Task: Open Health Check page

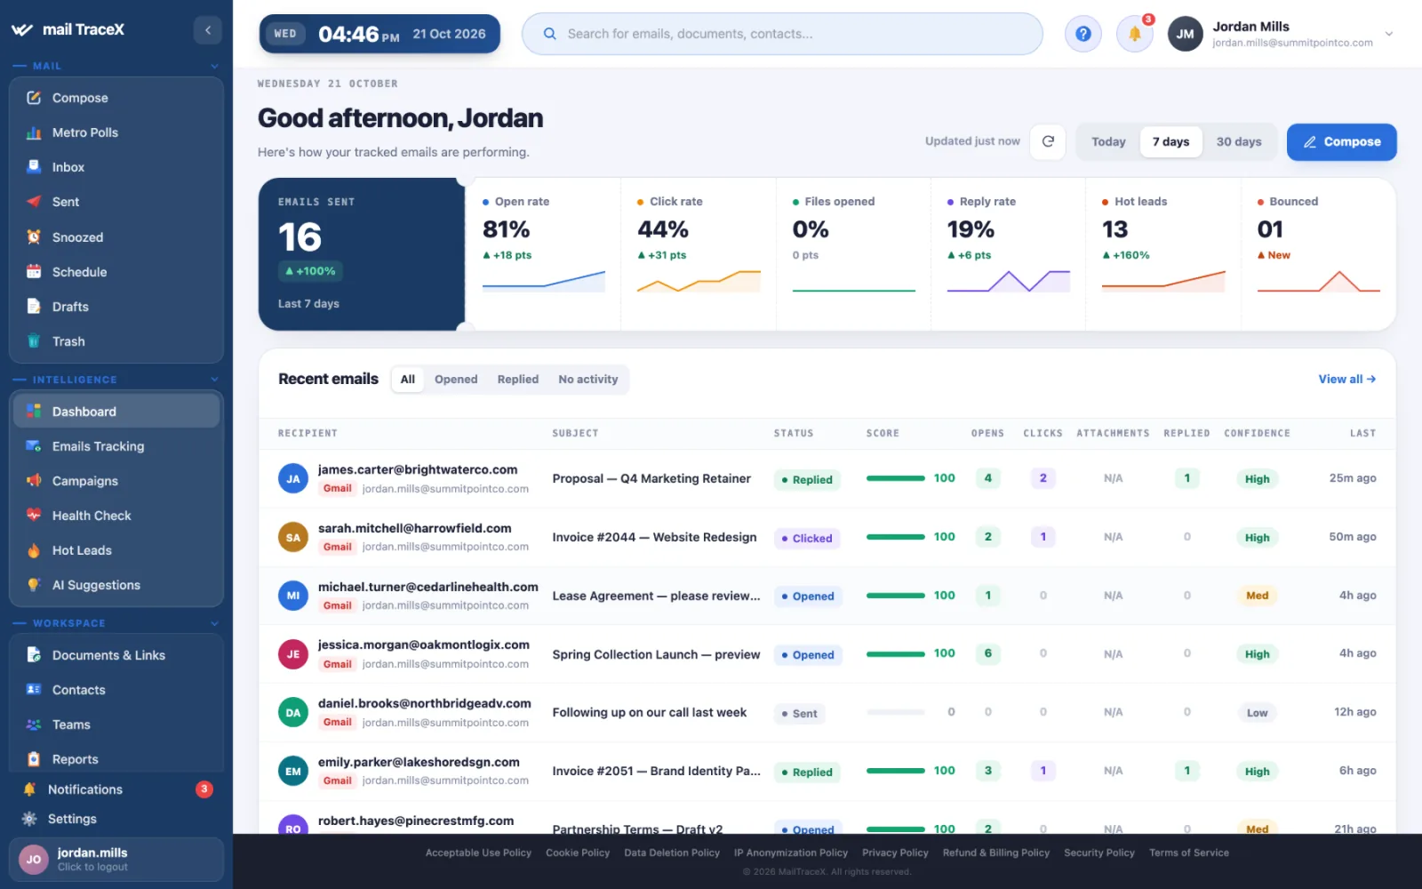Action: click(116, 516)
